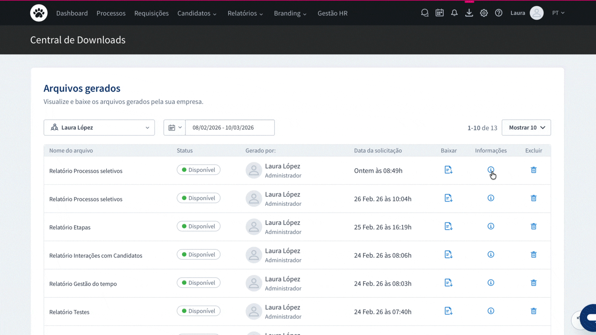Image resolution: width=596 pixels, height=335 pixels.
Task: Click the date range input field
Action: [230, 127]
